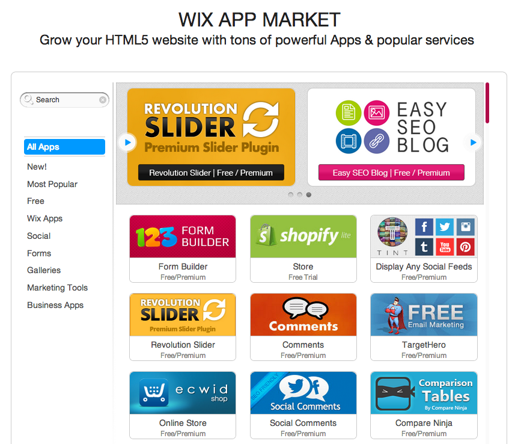518x444 pixels.
Task: Select the Most Popular category
Action: 52,184
